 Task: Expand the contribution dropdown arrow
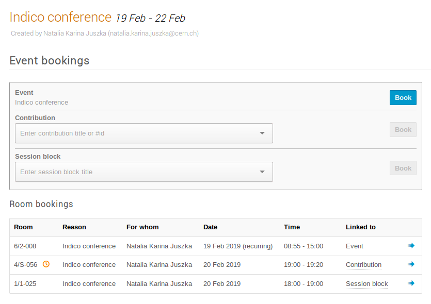coord(262,133)
